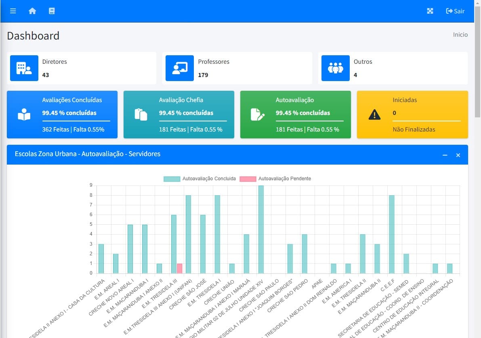The height and width of the screenshot is (338, 481).
Task: Click the Inicio breadcrumb link
Action: tap(460, 35)
